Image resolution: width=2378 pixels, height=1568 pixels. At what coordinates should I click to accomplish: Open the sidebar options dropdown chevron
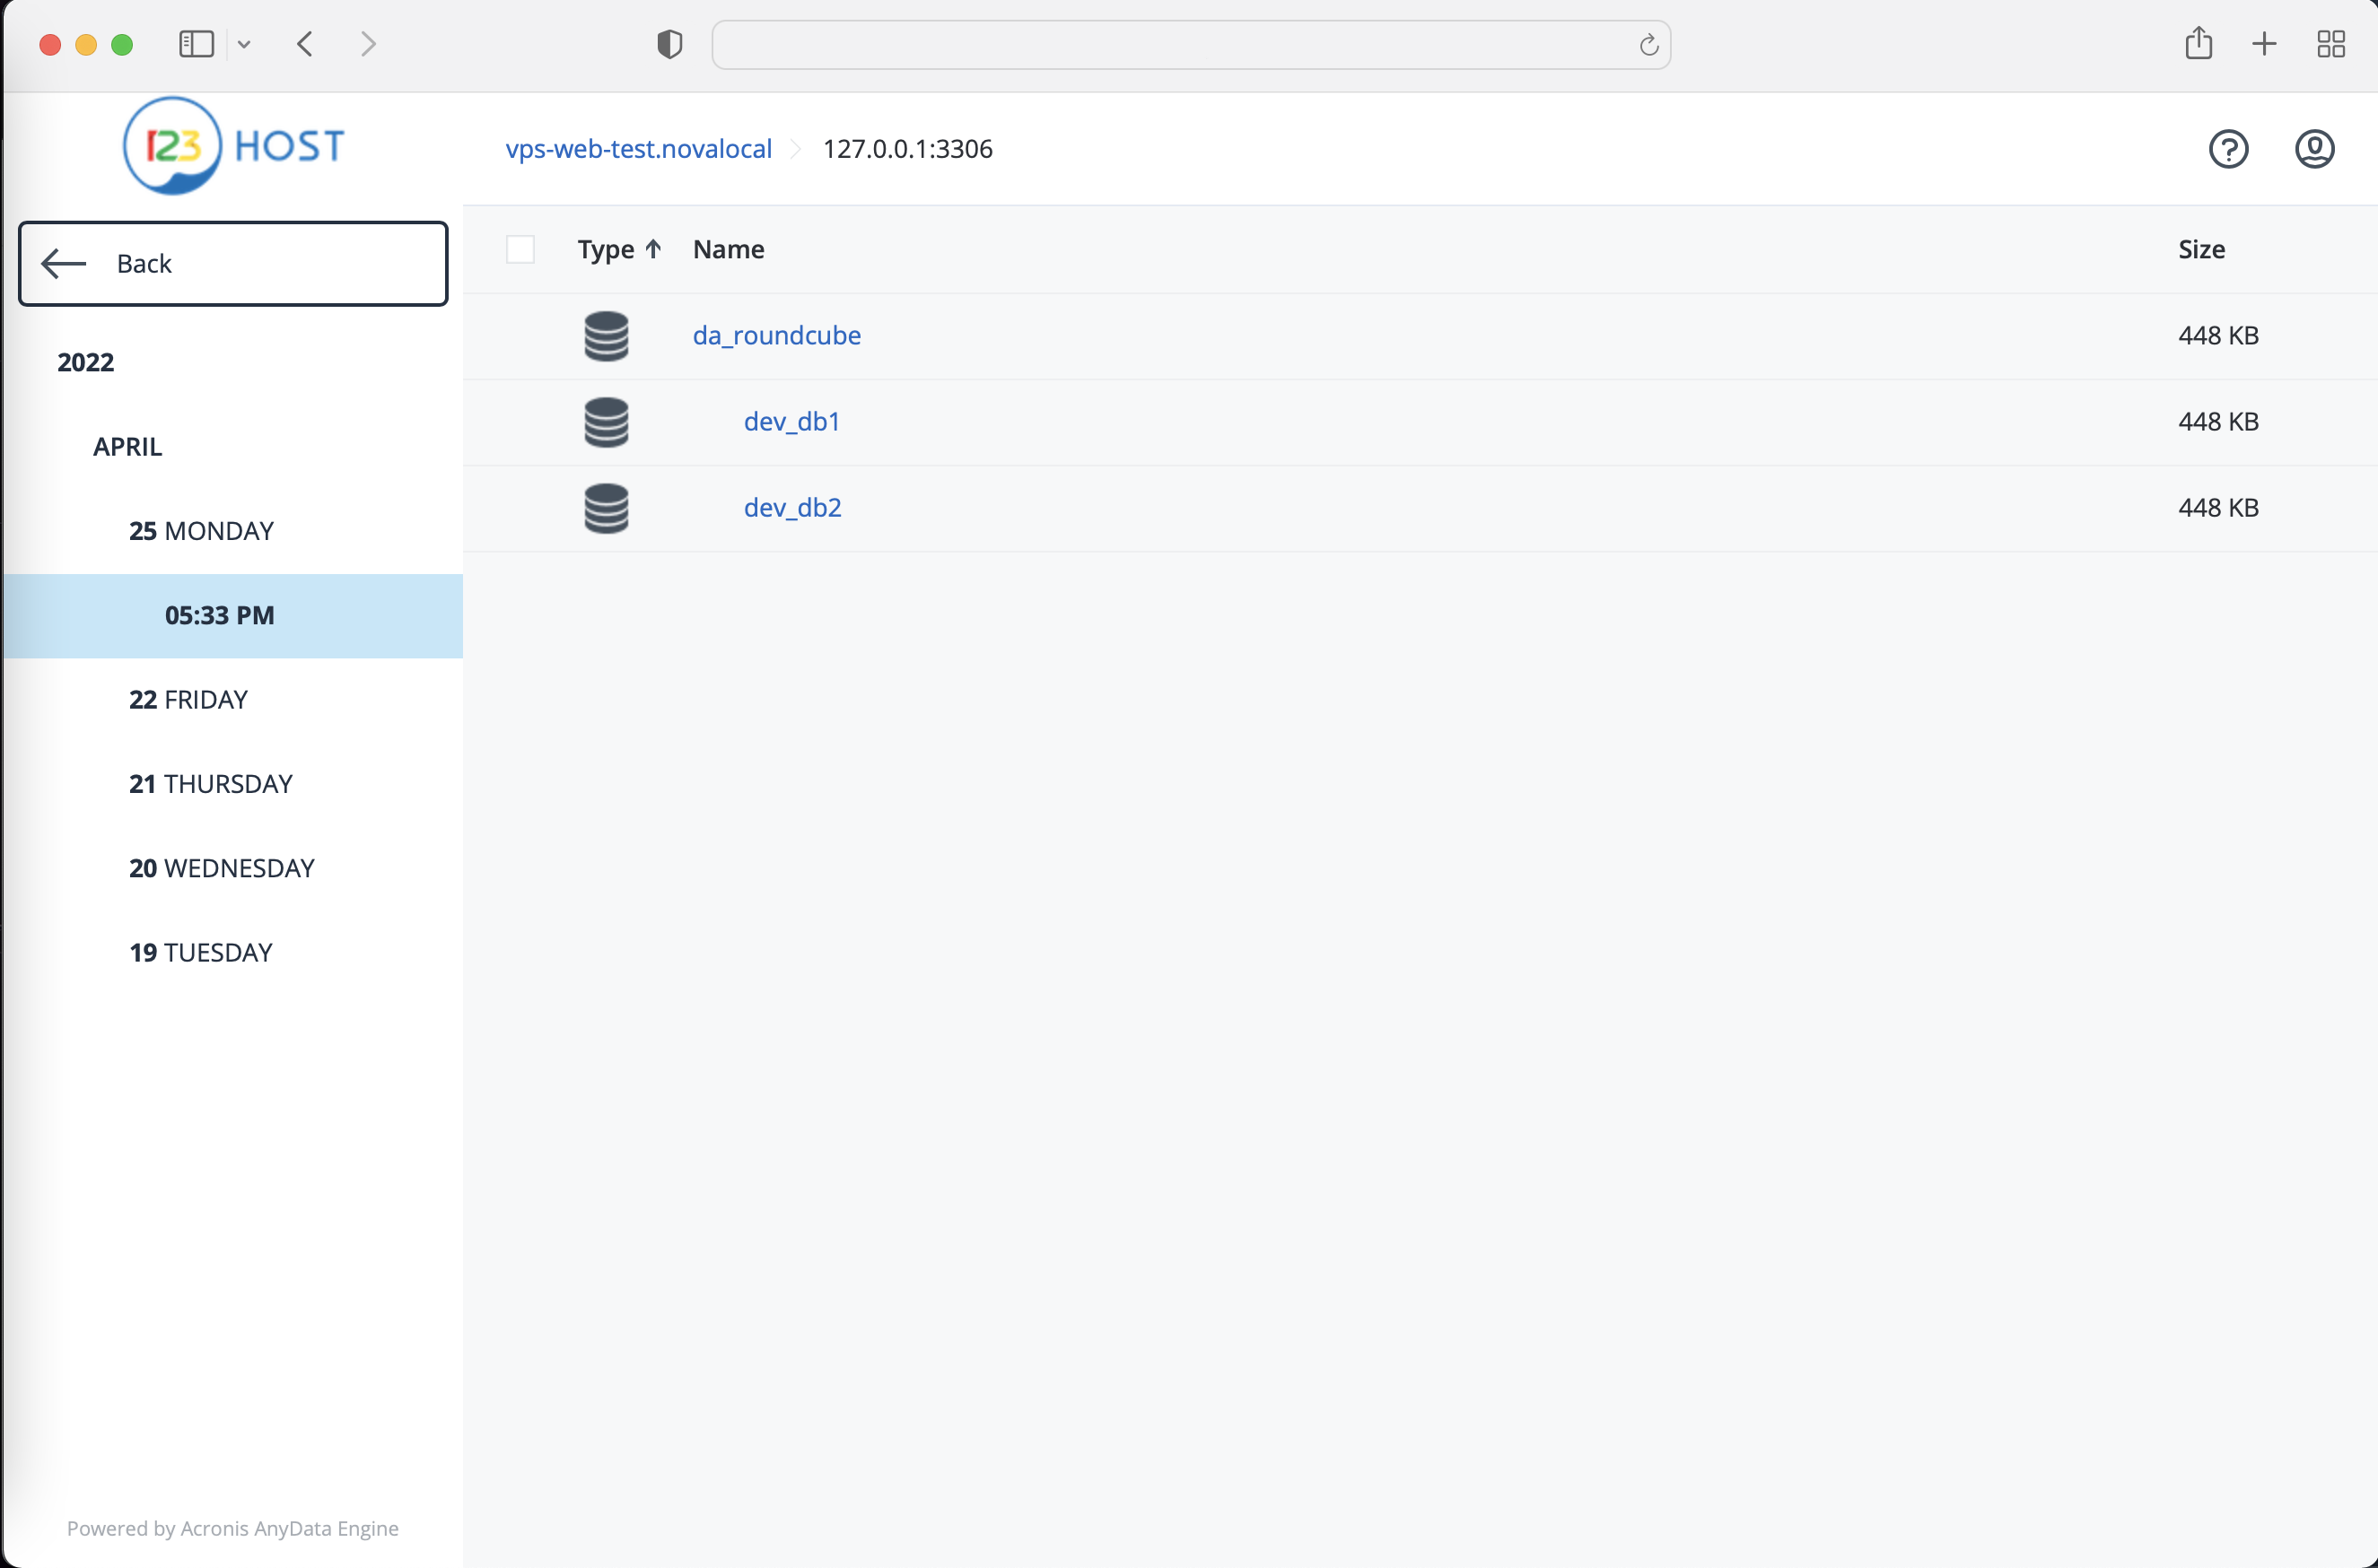tap(244, 44)
